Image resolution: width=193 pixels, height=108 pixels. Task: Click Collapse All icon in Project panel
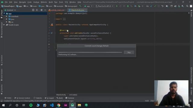(37, 10)
